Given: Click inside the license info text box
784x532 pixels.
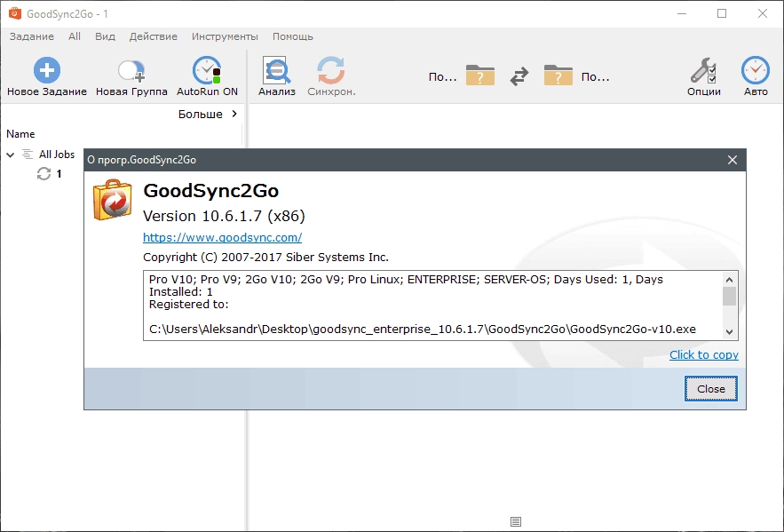Looking at the screenshot, I should click(x=433, y=305).
